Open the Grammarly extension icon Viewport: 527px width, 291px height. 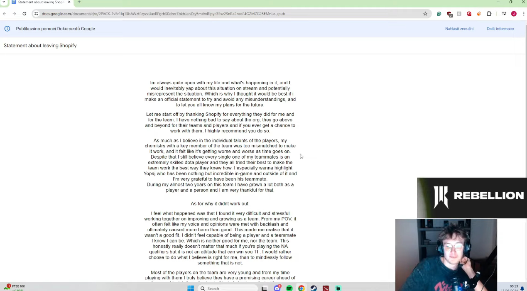pyautogui.click(x=439, y=14)
